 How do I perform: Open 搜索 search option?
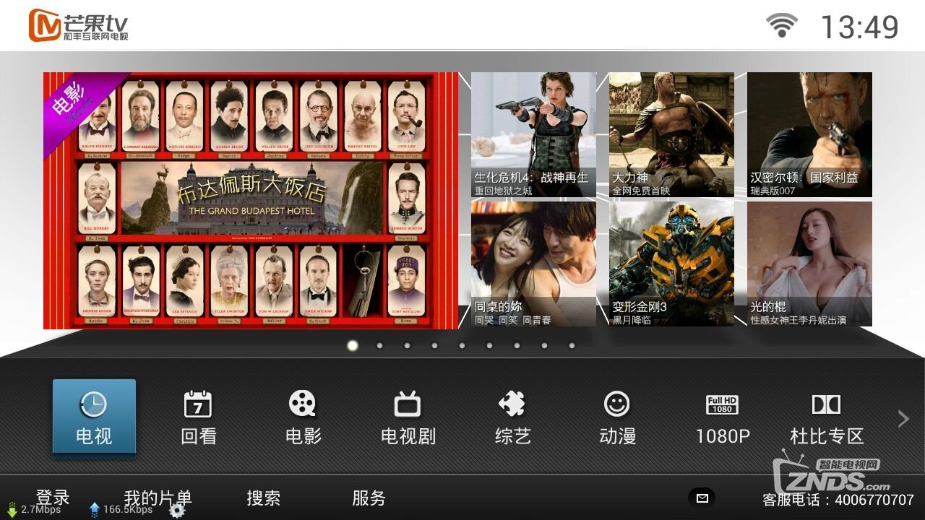tap(263, 498)
